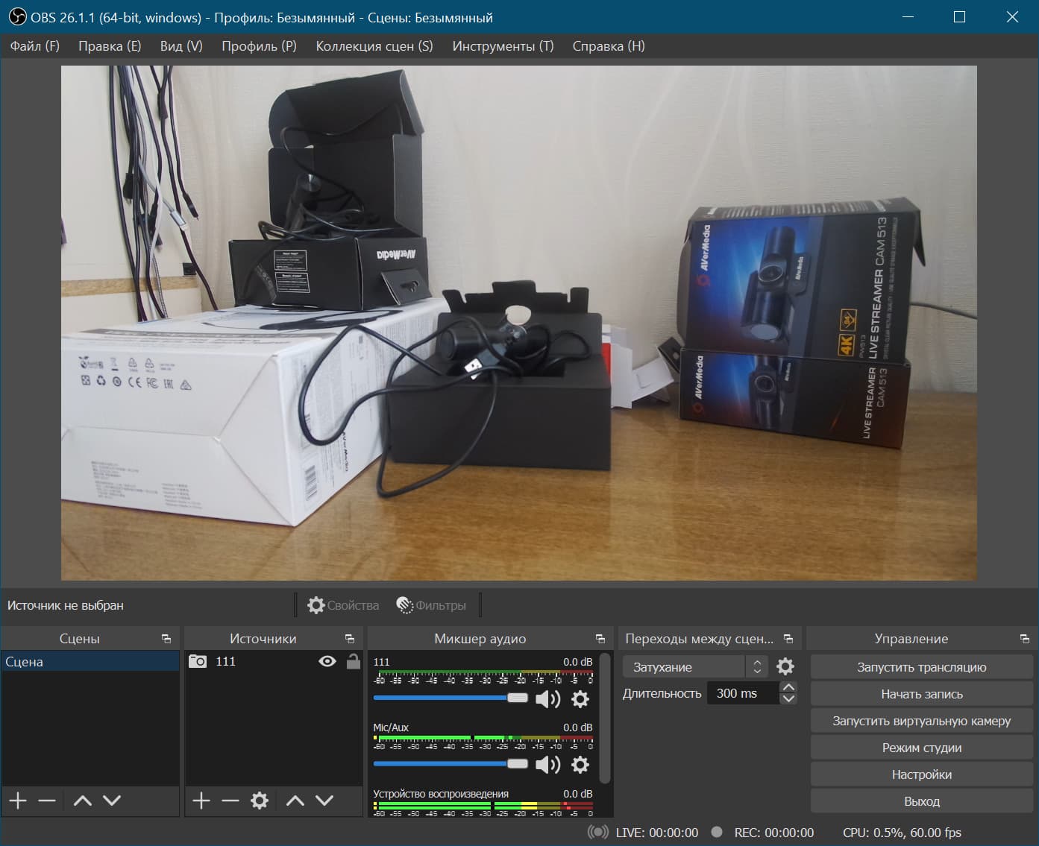Screen dimensions: 1039x846
Task: Mute the 111 audio channel speaker
Action: (547, 698)
